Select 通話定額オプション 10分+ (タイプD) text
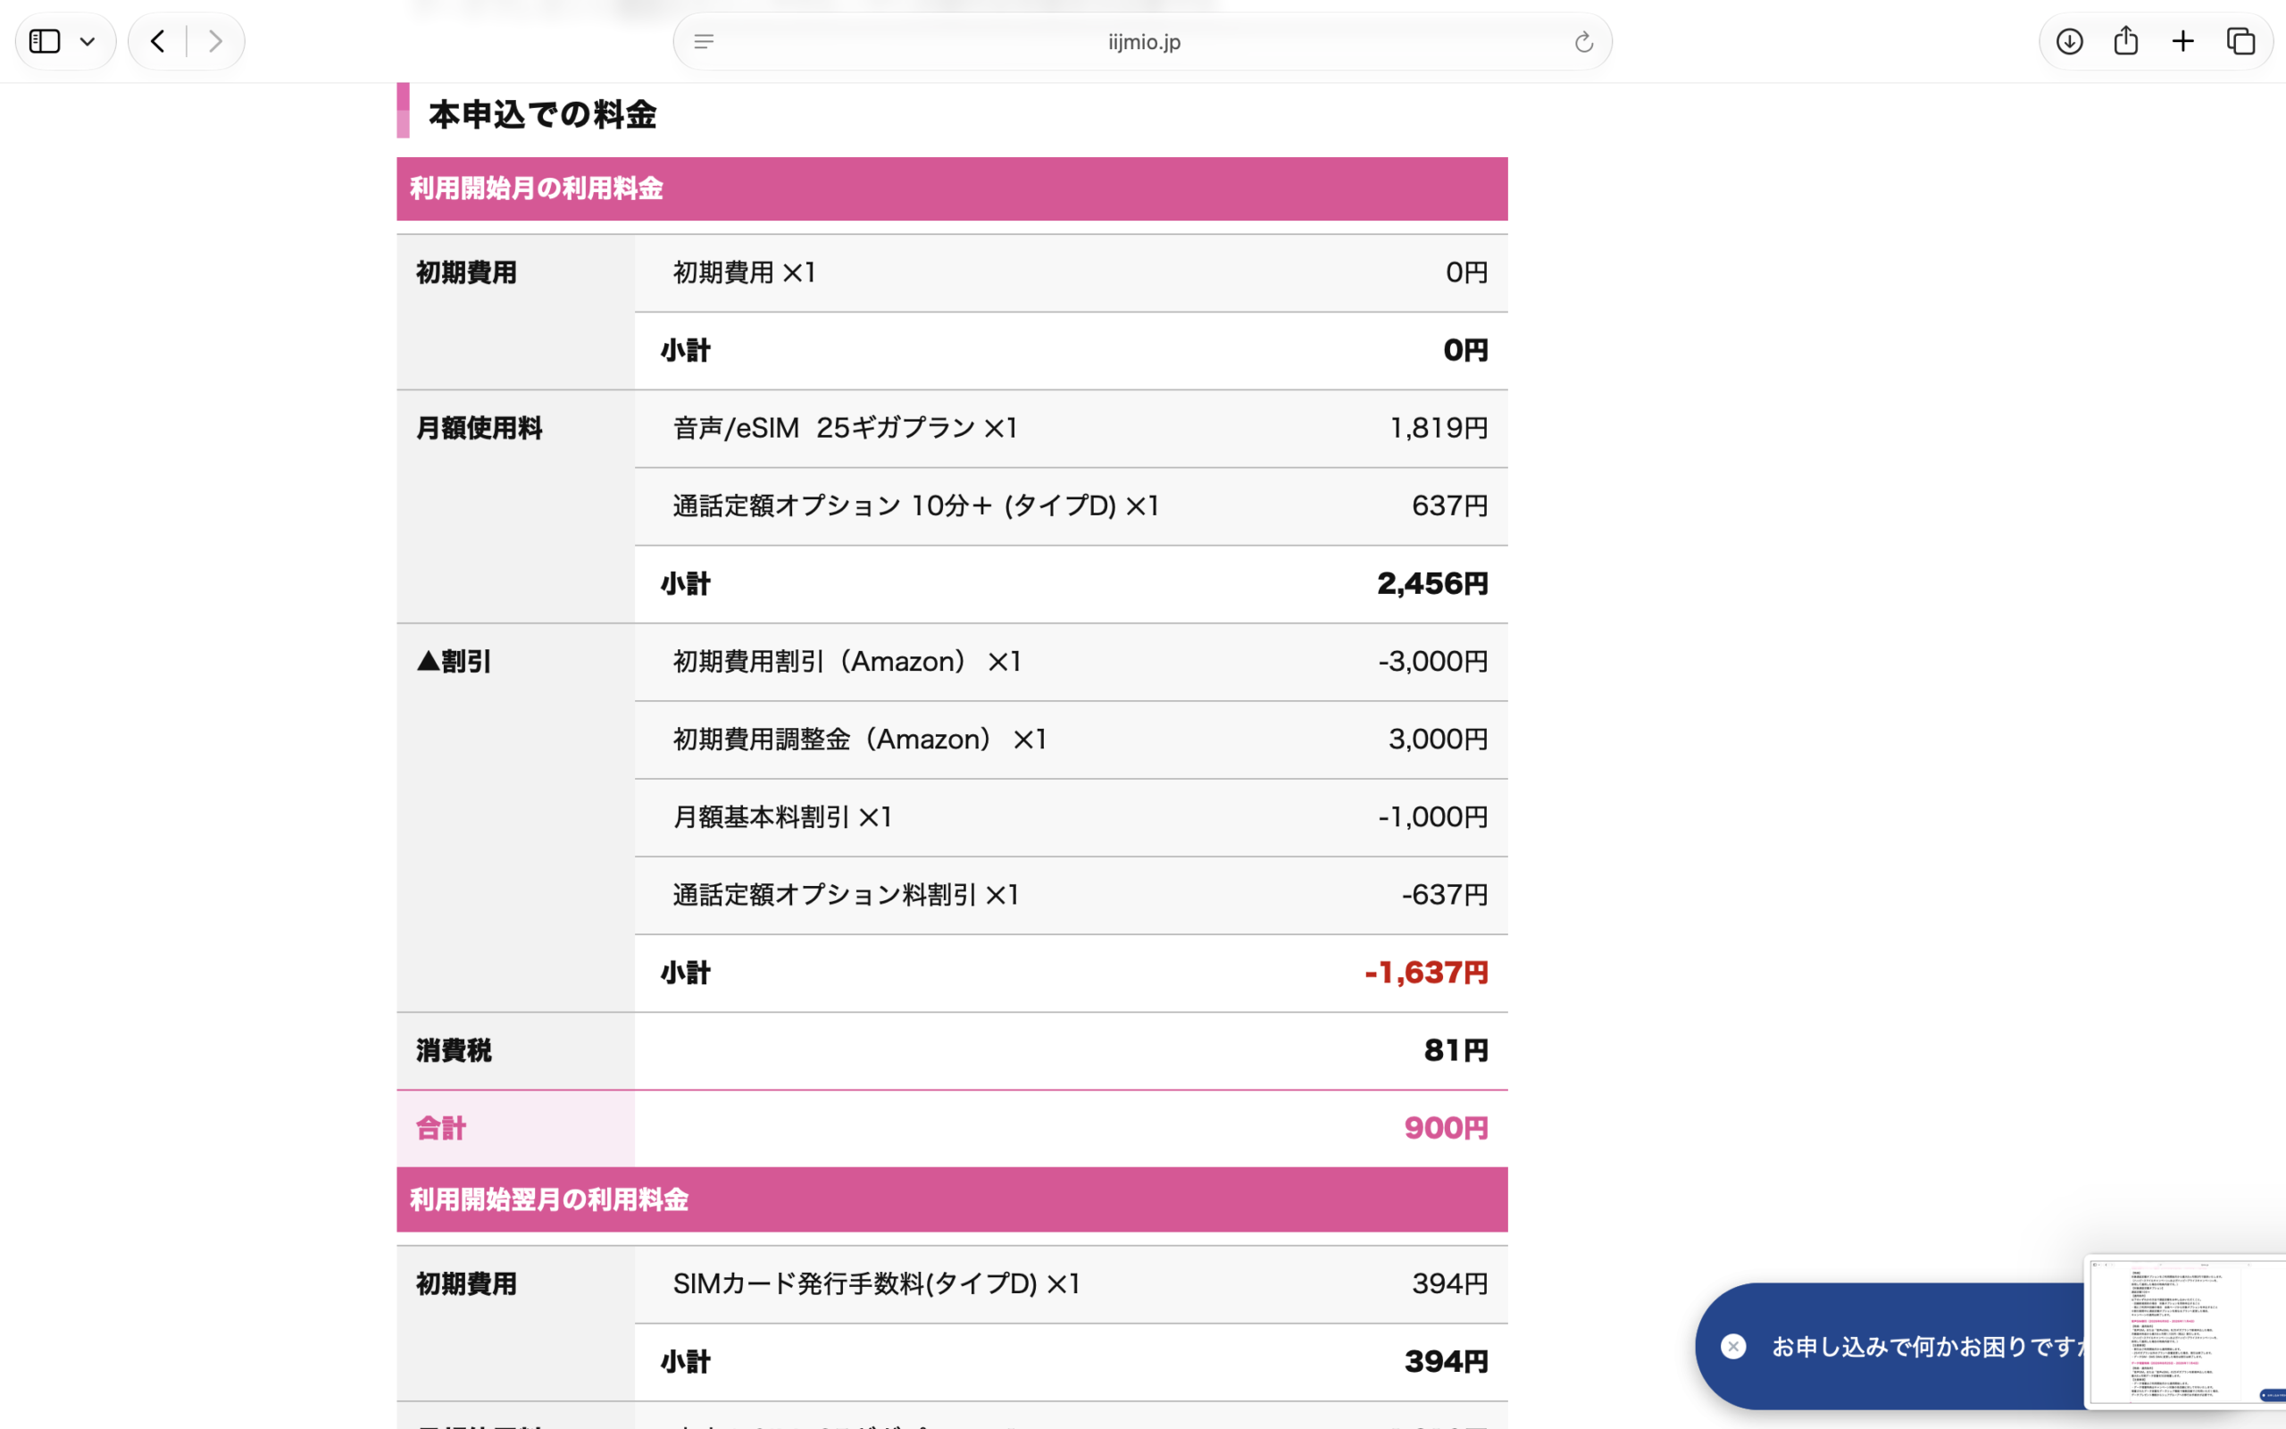Image resolution: width=2286 pixels, height=1429 pixels. (895, 506)
